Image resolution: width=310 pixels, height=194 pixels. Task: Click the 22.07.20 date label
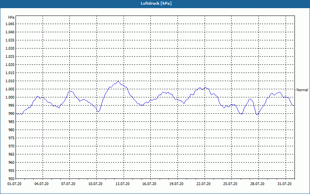203,184
